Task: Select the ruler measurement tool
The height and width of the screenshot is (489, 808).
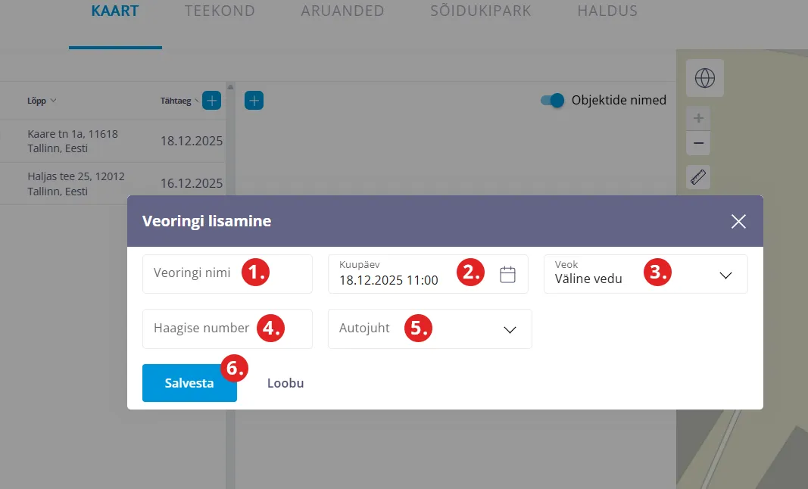Action: (698, 178)
